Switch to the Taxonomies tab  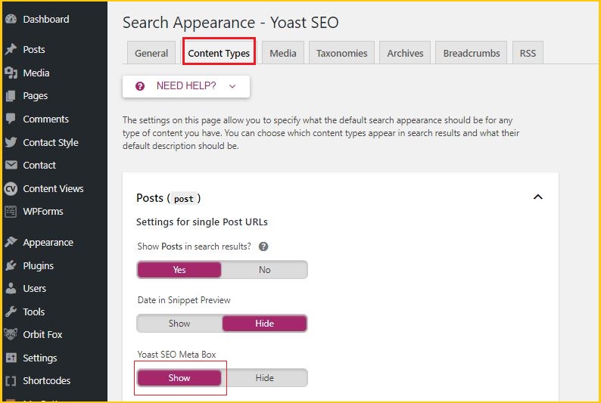(341, 53)
